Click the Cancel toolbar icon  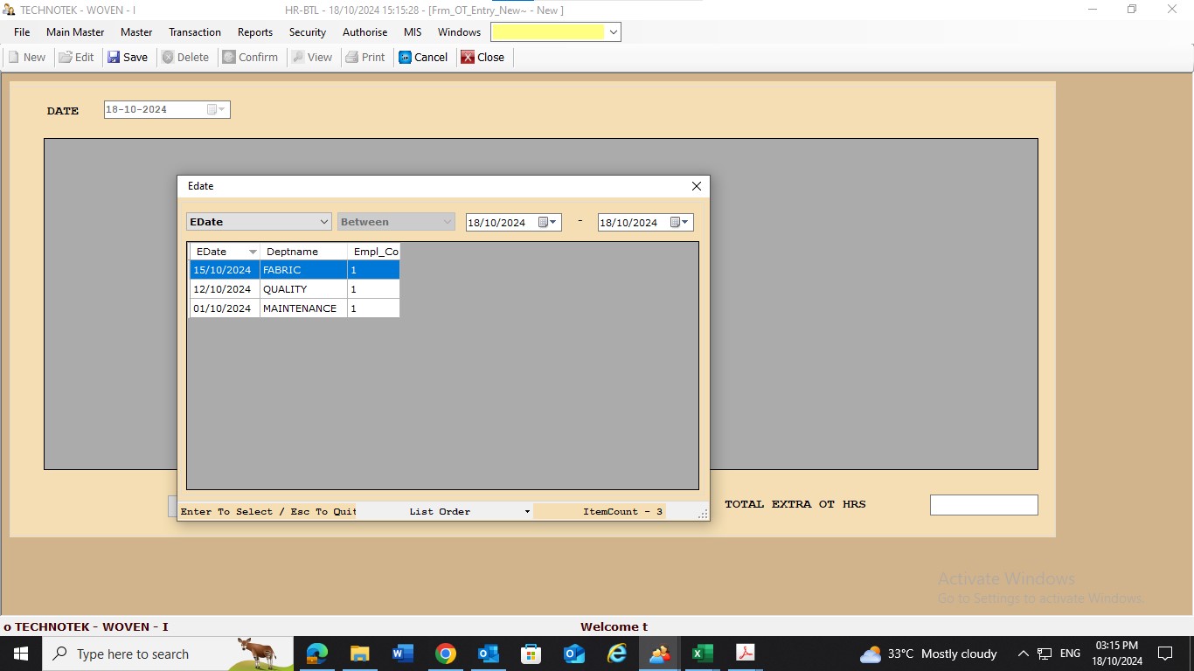[x=406, y=58]
